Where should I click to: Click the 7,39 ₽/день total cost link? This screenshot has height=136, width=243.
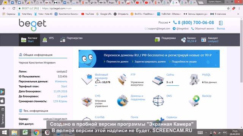coord(60,101)
